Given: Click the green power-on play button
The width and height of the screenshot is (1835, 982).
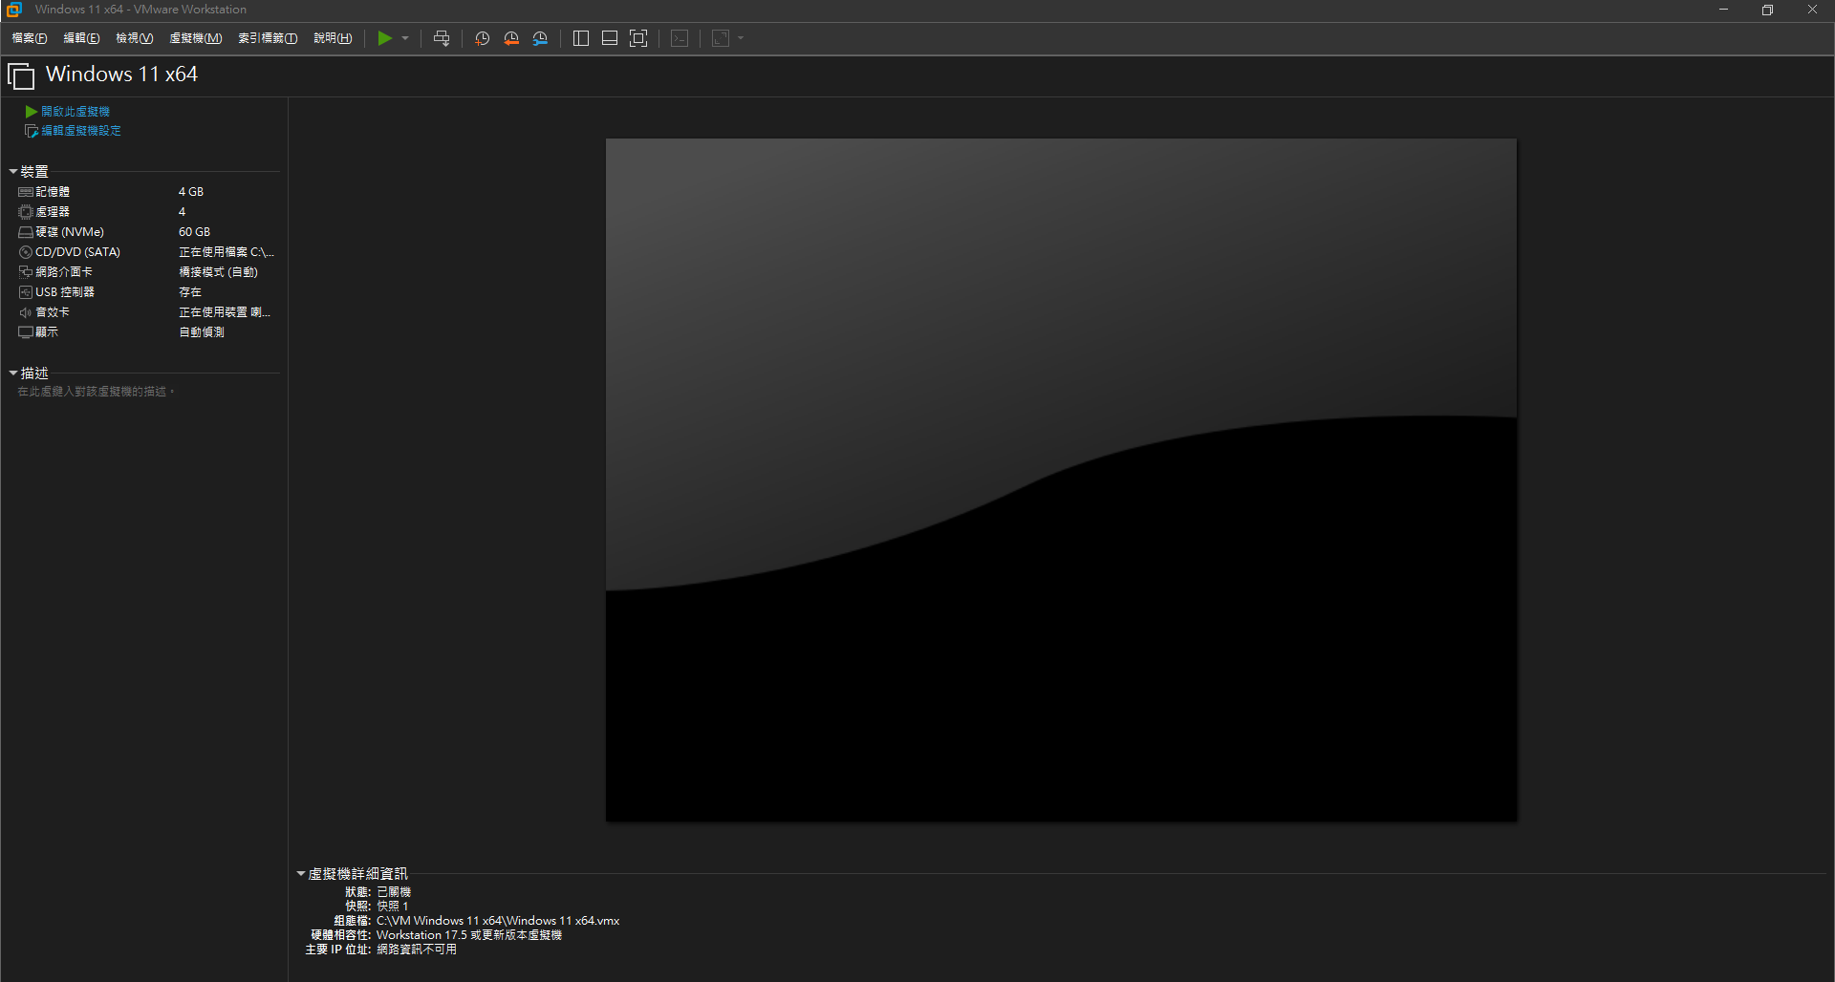Looking at the screenshot, I should [x=384, y=38].
